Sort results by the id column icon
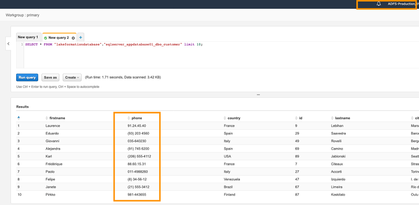 click(x=296, y=118)
